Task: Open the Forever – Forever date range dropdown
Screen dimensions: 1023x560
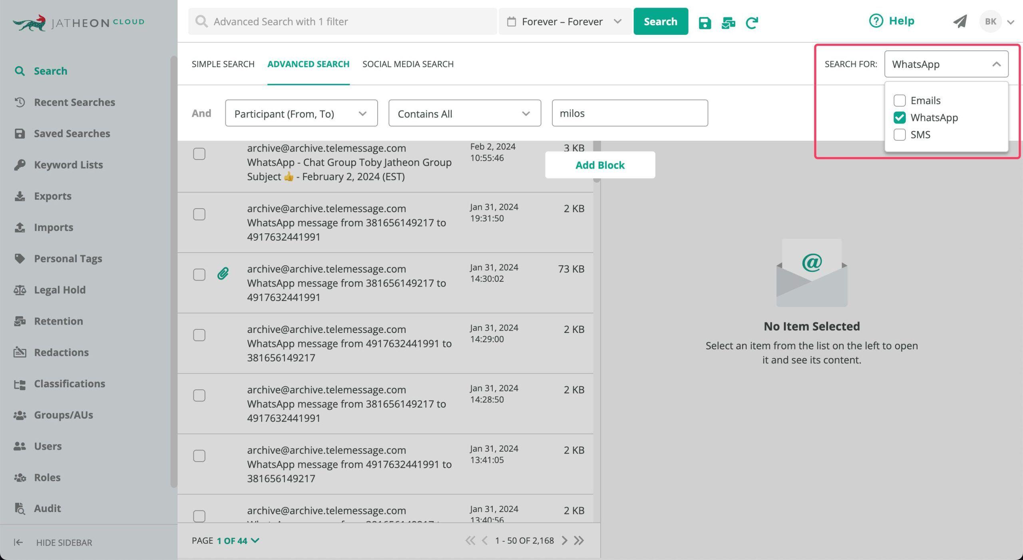Action: pos(565,22)
